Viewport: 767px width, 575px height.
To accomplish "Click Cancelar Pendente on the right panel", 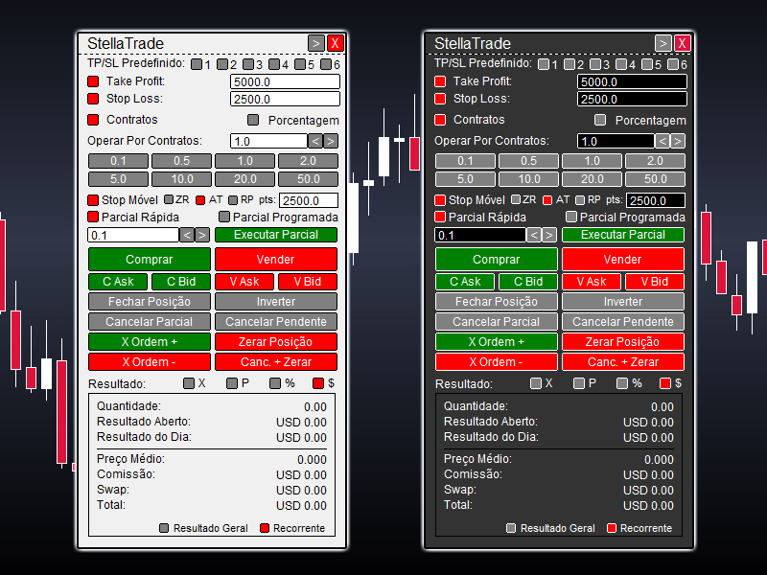I will pos(623,321).
